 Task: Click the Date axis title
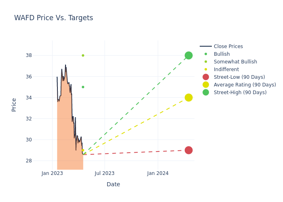[113, 184]
